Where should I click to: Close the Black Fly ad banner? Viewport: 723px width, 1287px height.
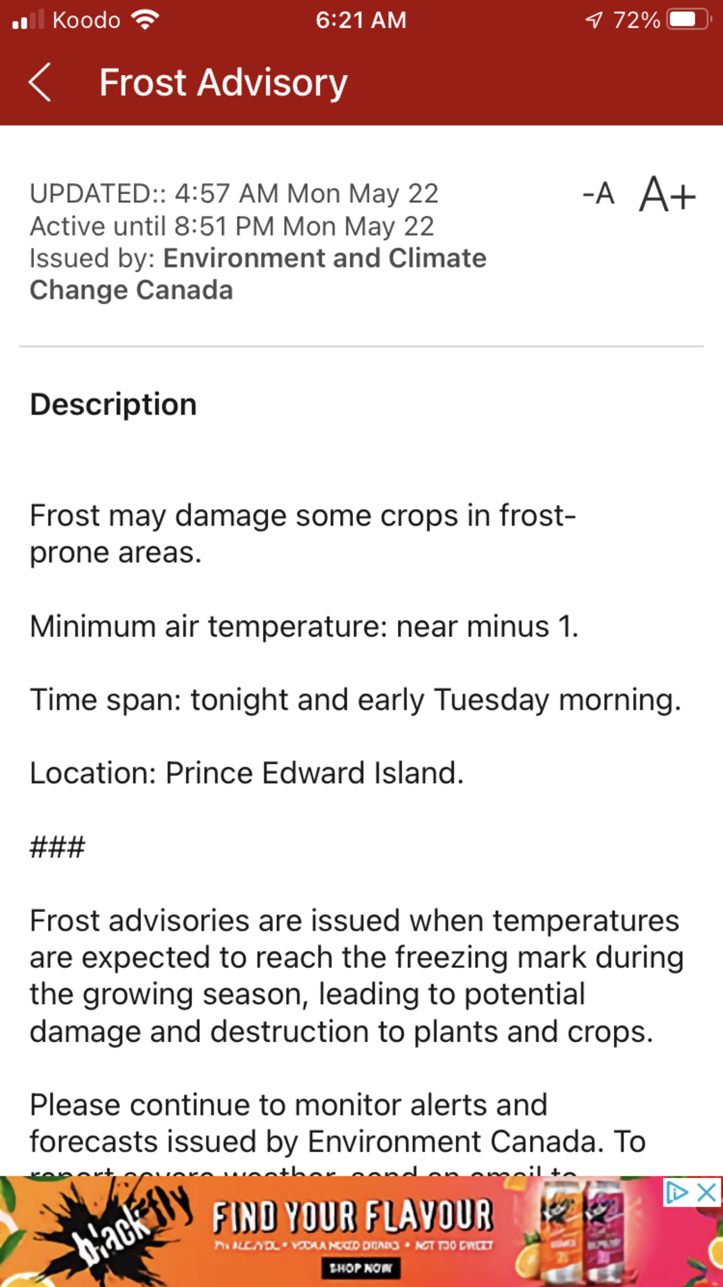pos(707,1193)
